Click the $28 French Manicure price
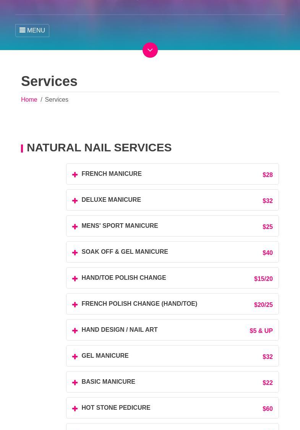Image resolution: width=300 pixels, height=430 pixels. 268,175
